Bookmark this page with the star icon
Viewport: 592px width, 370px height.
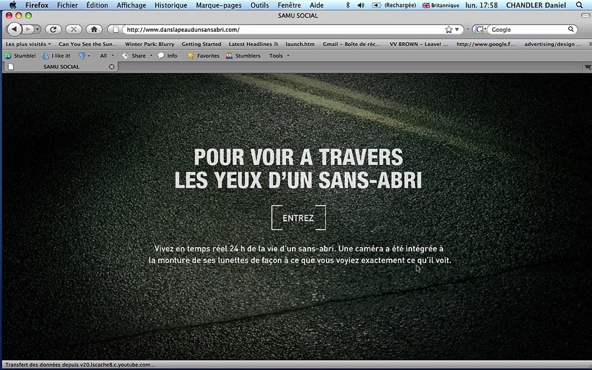tap(449, 29)
